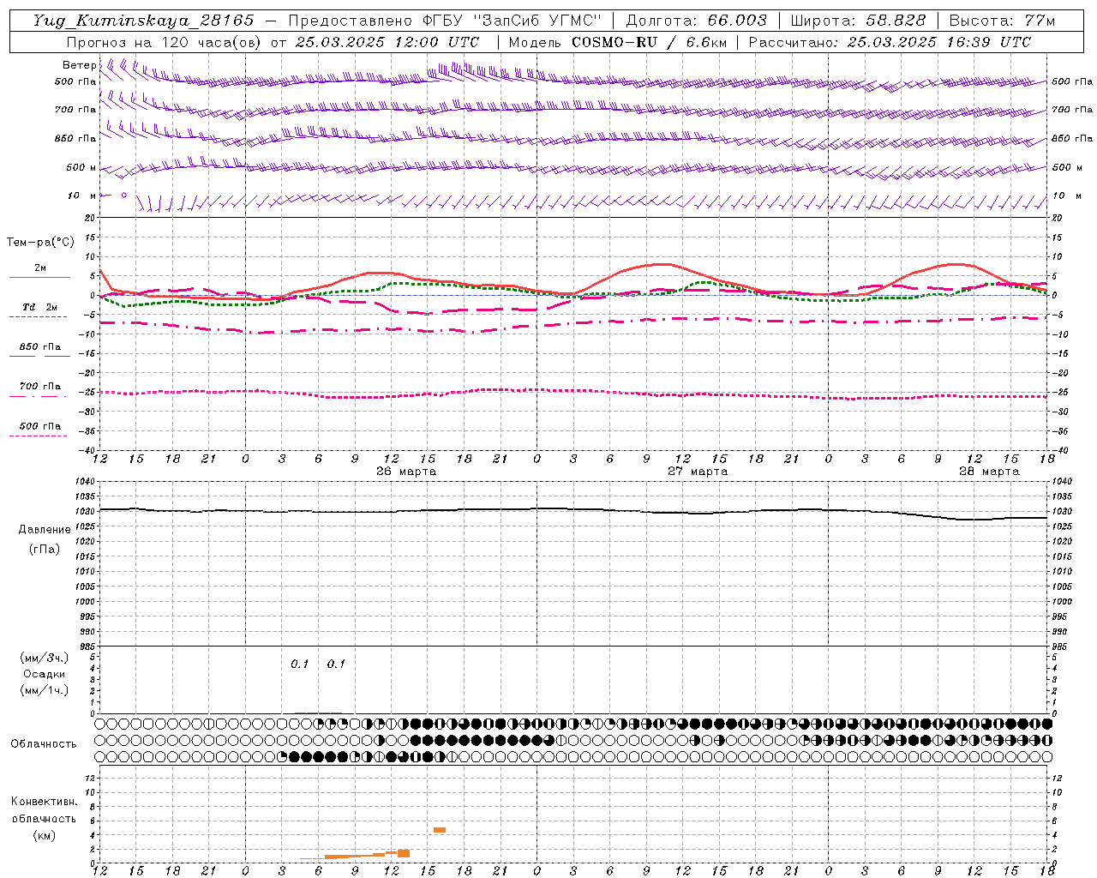Click the longitude value 66.003
The image size is (1097, 878).
pos(736,21)
